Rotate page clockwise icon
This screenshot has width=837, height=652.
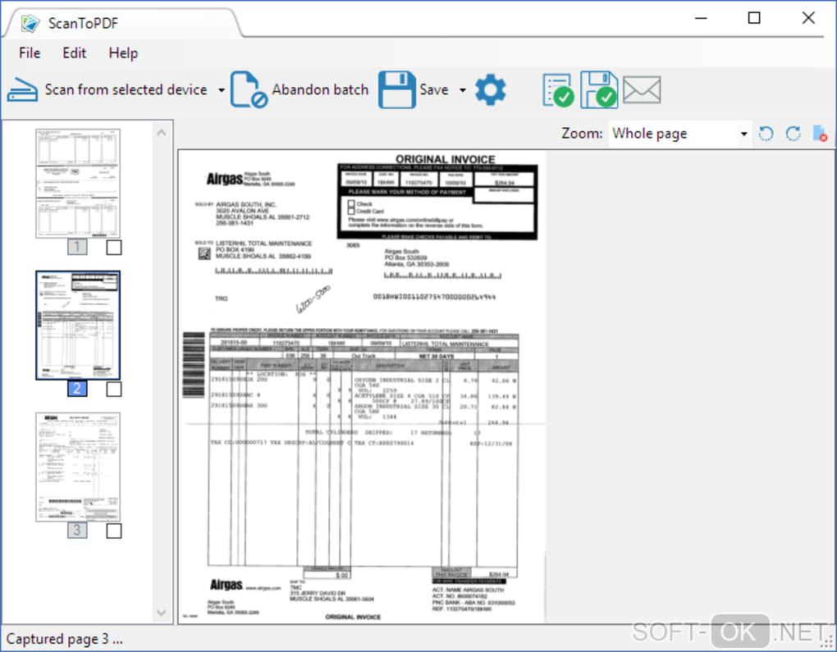coord(794,134)
